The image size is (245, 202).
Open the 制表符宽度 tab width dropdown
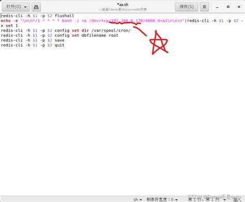point(162,199)
